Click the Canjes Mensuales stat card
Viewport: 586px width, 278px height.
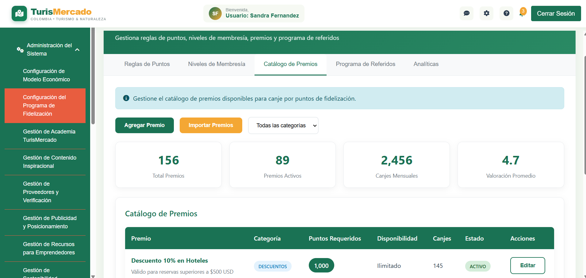[396, 165]
